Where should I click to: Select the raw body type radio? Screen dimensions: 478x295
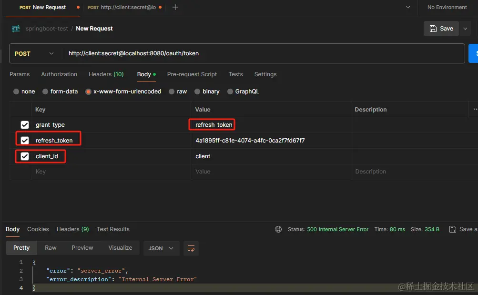(172, 92)
